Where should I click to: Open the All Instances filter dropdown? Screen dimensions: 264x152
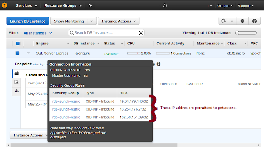pyautogui.click(x=38, y=33)
